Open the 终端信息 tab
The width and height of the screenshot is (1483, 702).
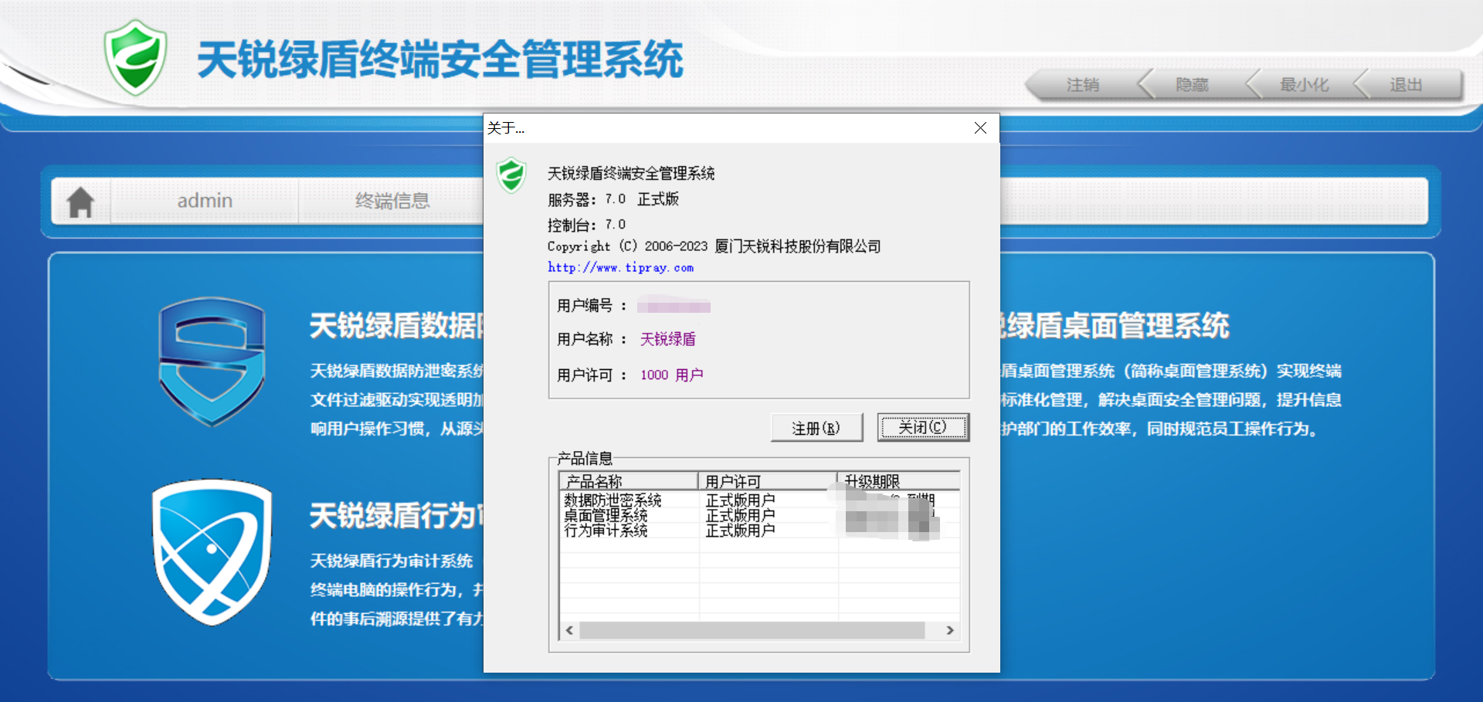[392, 201]
